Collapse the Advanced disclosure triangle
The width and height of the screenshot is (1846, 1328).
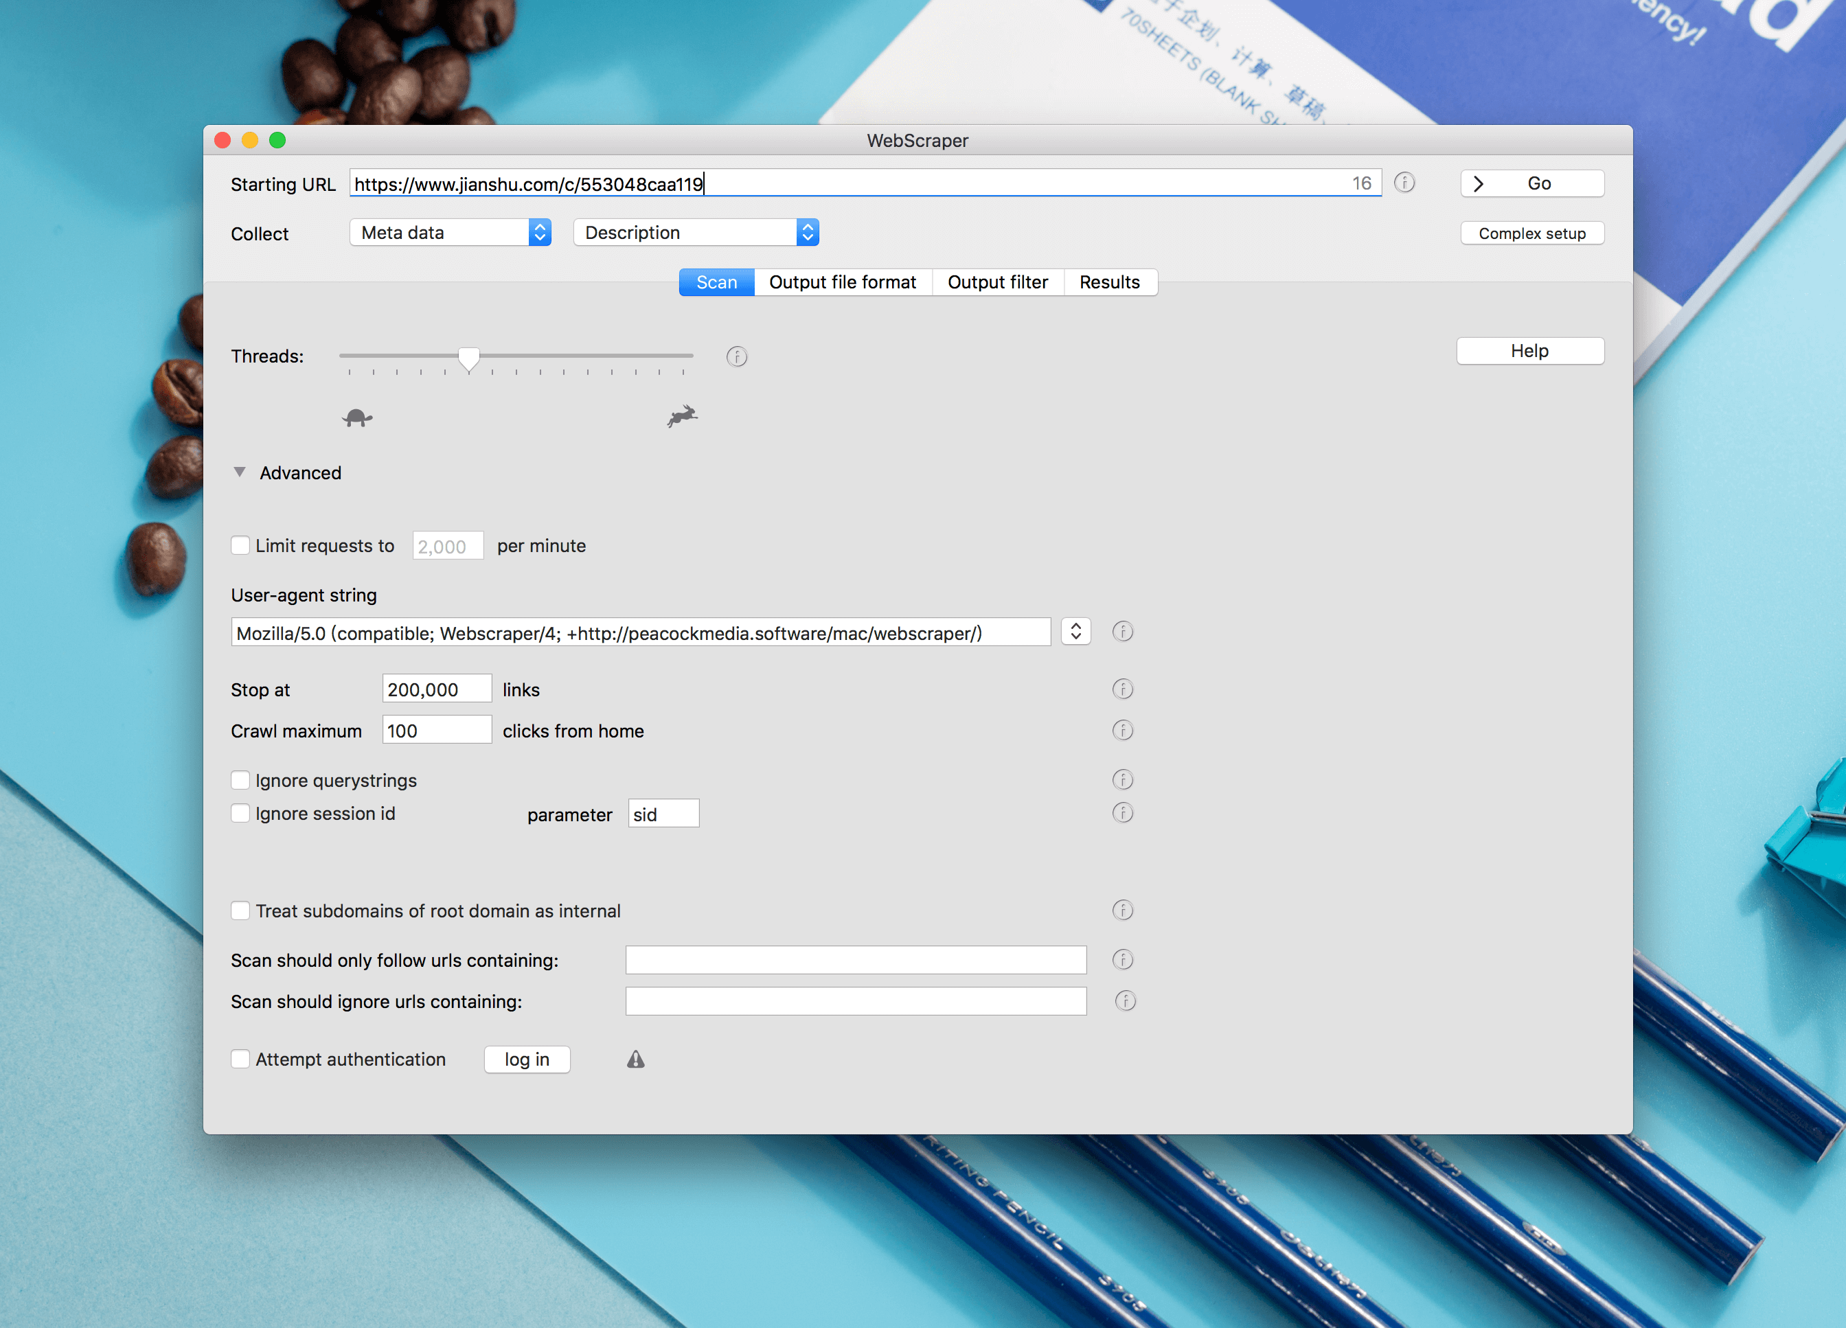239,472
